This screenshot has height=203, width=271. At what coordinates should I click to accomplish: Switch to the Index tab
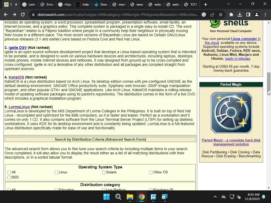[83, 4]
